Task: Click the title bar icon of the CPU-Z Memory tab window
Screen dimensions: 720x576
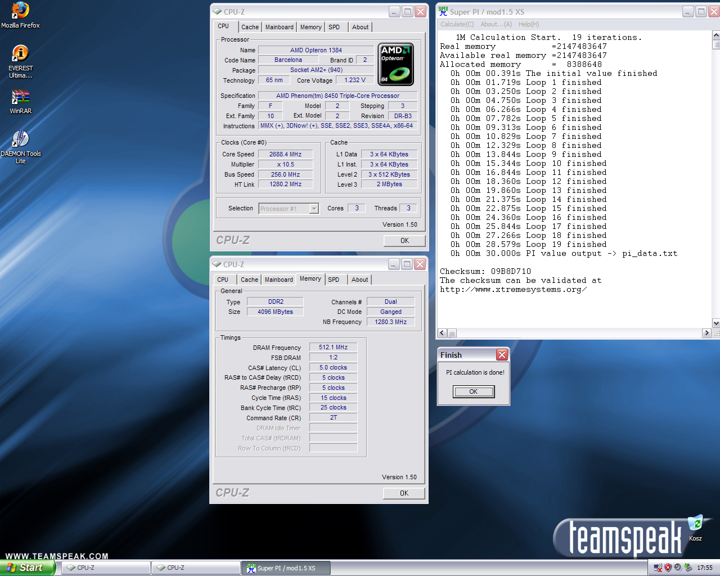Action: point(217,264)
